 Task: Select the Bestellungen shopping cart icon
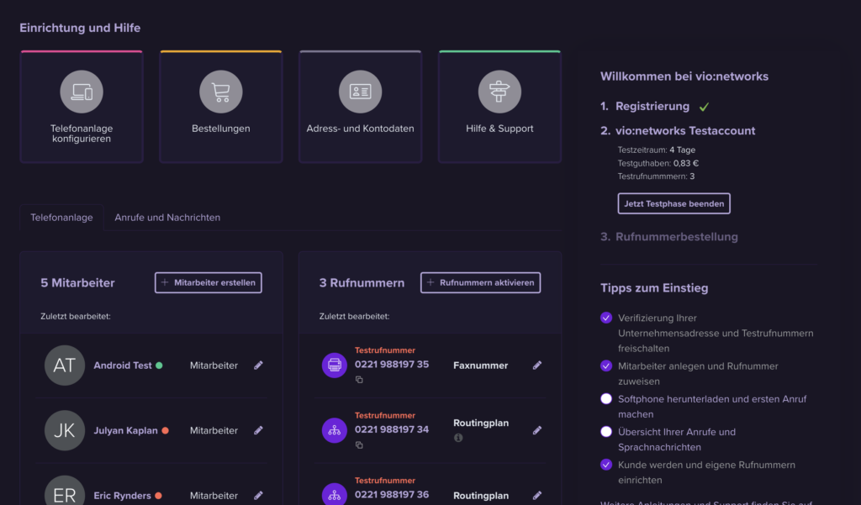click(220, 91)
